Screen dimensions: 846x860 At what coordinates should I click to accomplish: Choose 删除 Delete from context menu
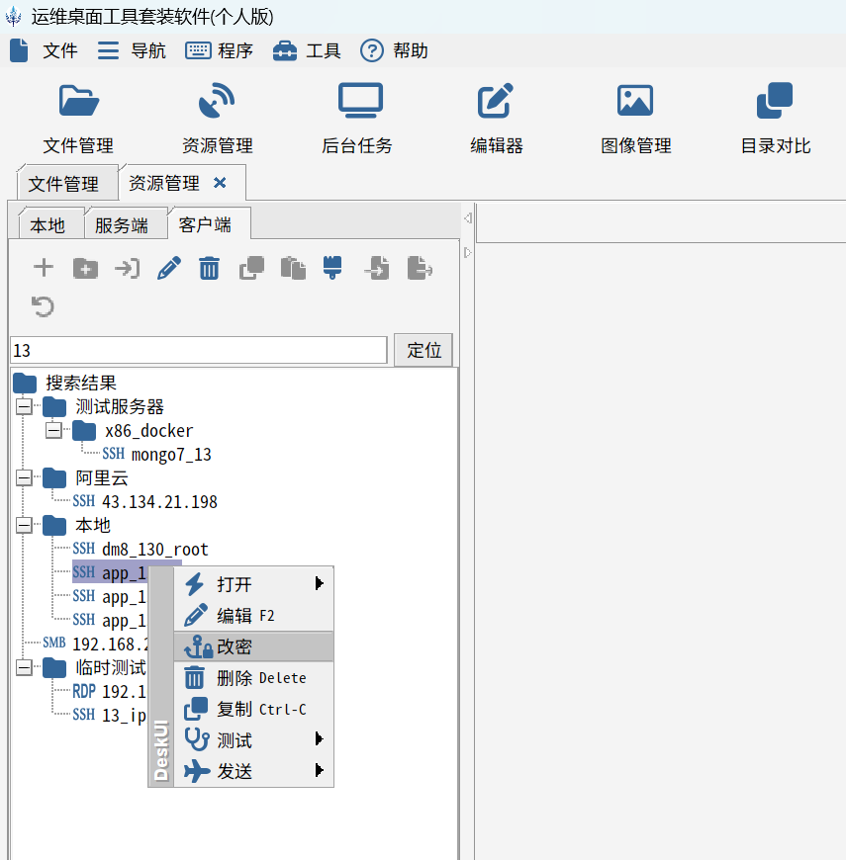click(x=253, y=678)
